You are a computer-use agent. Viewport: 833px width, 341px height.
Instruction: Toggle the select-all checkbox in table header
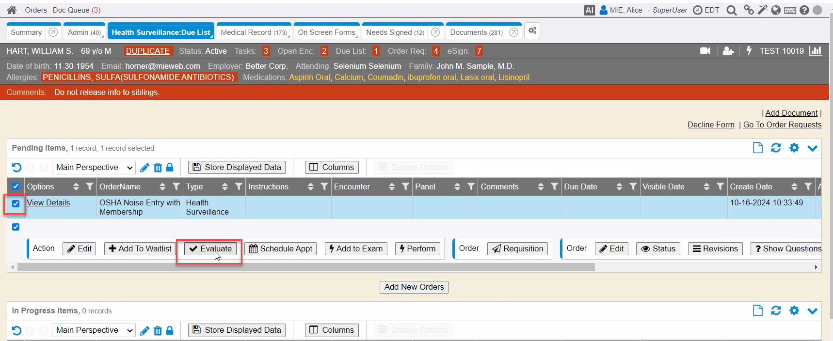coord(16,186)
